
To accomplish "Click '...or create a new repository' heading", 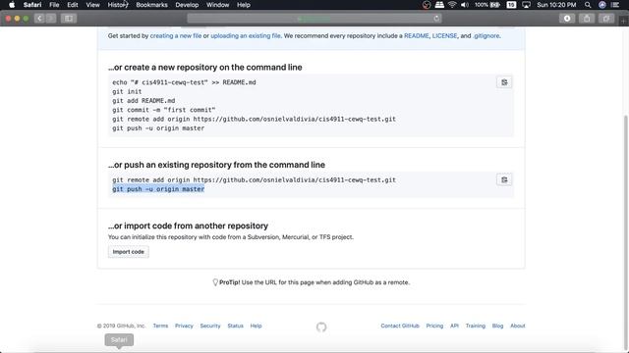I will 205,68.
